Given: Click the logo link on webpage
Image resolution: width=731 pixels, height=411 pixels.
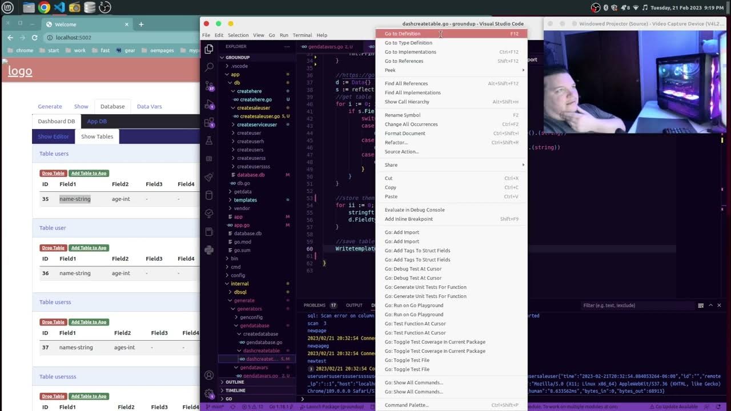Looking at the screenshot, I should pyautogui.click(x=20, y=71).
